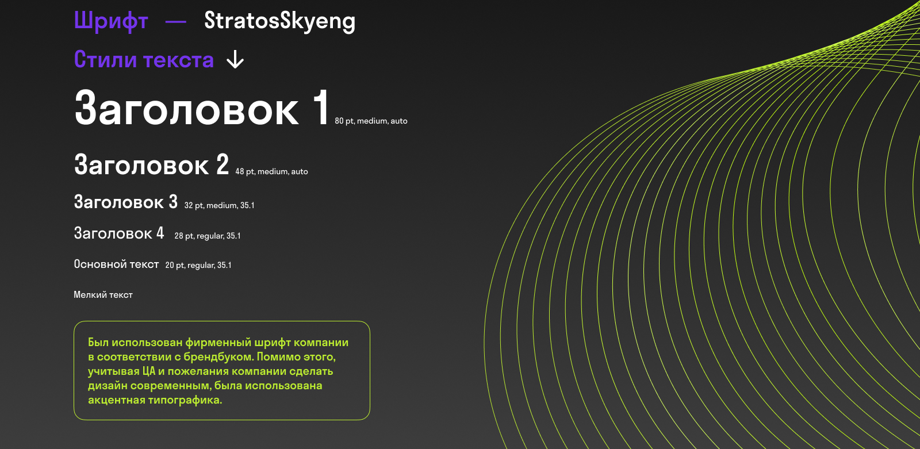The height and width of the screenshot is (449, 920).
Task: Click the 48 pt, medium, auto label
Action: pyautogui.click(x=271, y=171)
